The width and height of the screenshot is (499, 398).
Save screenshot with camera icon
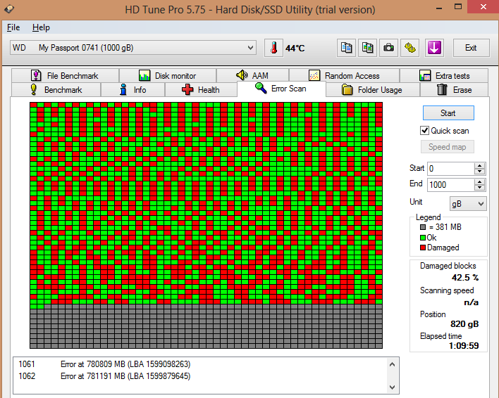coord(388,48)
